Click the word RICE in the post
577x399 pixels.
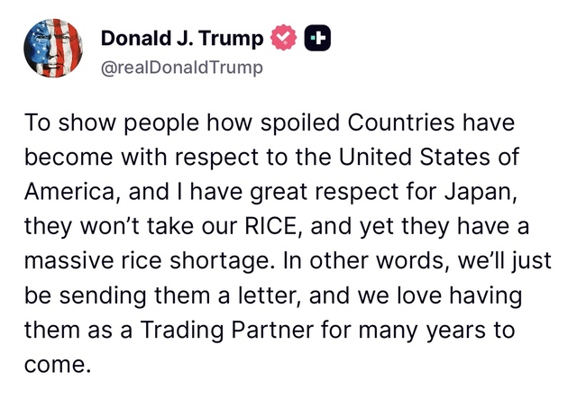pos(270,226)
